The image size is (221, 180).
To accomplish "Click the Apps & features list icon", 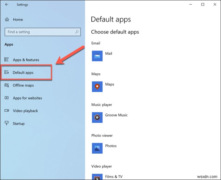I will (x=6, y=59).
